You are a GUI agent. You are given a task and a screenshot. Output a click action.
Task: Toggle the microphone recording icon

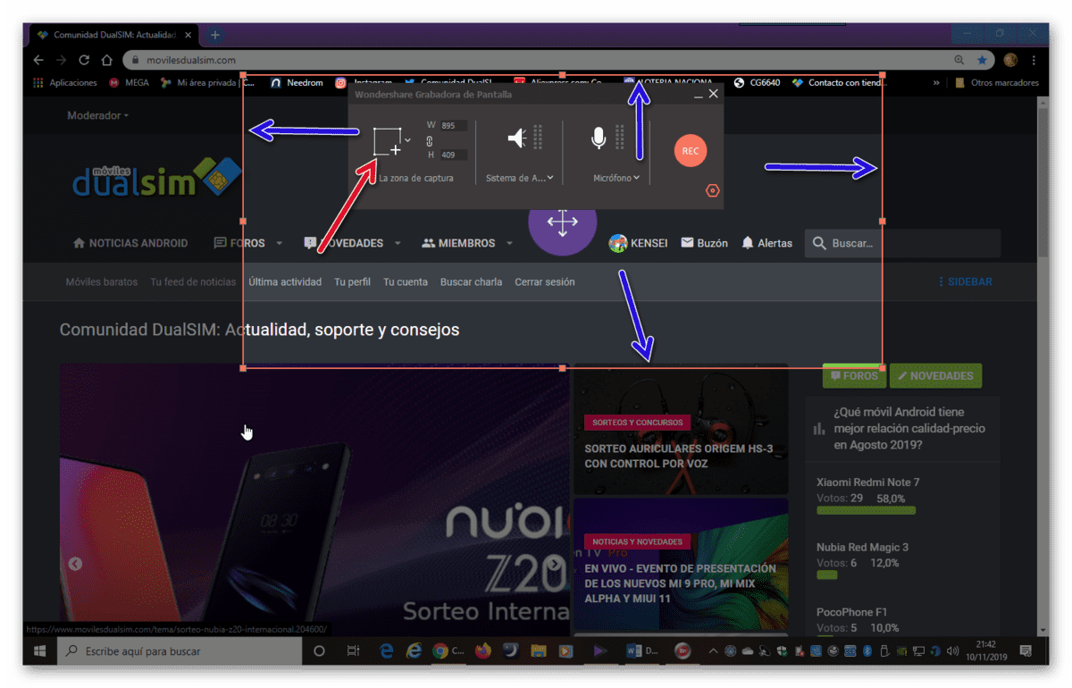pos(599,138)
